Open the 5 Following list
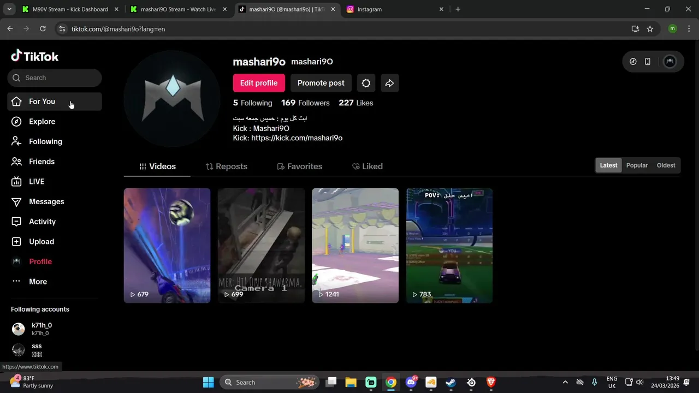Screen dimensions: 699x393 pos(252,103)
